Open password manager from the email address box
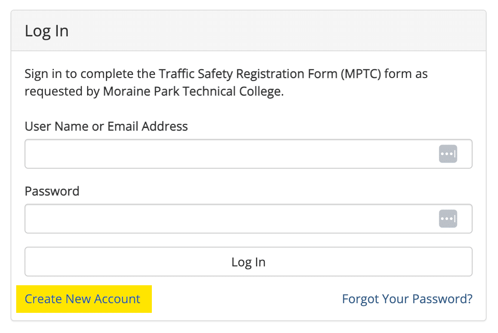The height and width of the screenshot is (333, 498). (x=448, y=154)
